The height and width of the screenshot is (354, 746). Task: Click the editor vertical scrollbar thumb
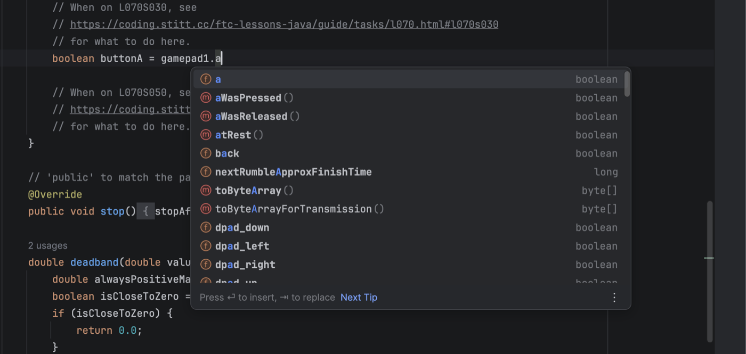pos(709,271)
